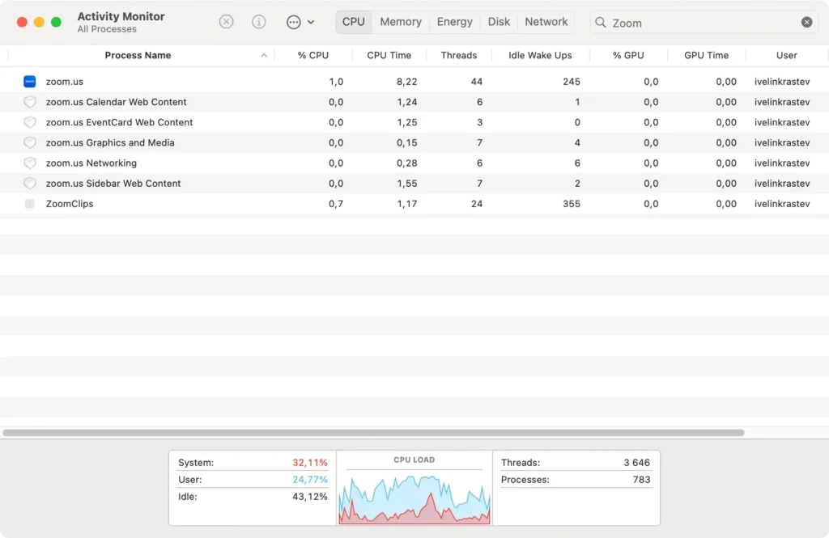
Task: Click the Threads 3 646 total
Action: (636, 463)
